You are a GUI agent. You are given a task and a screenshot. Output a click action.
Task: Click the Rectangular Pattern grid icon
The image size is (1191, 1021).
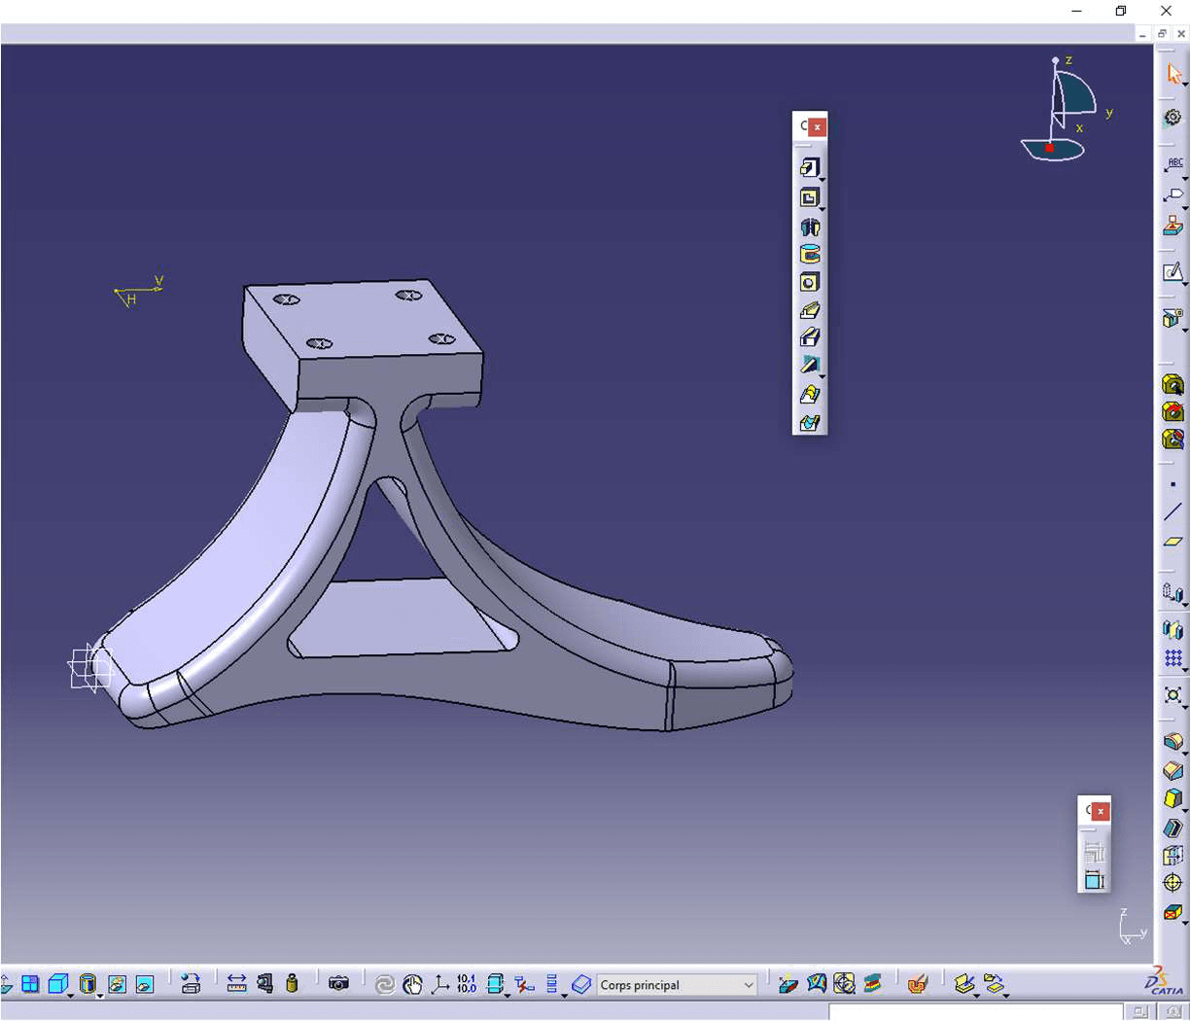1173,658
